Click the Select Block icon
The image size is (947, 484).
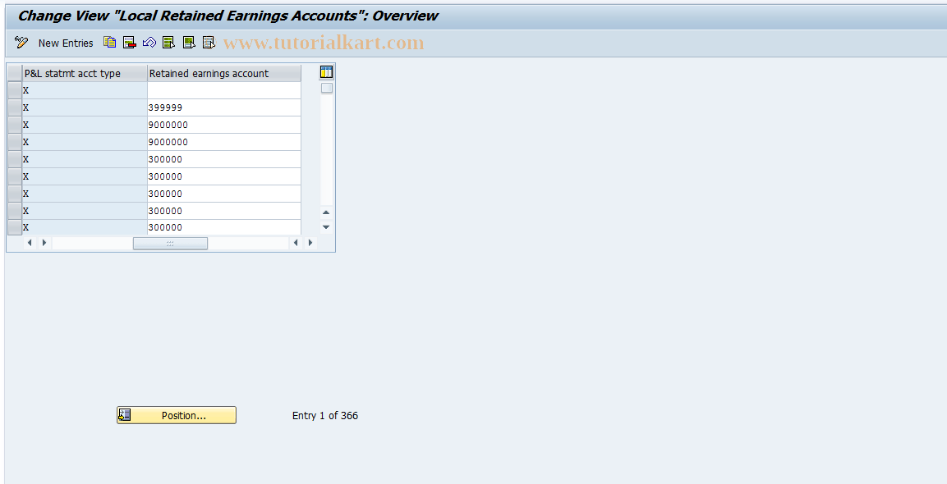pyautogui.click(x=188, y=42)
